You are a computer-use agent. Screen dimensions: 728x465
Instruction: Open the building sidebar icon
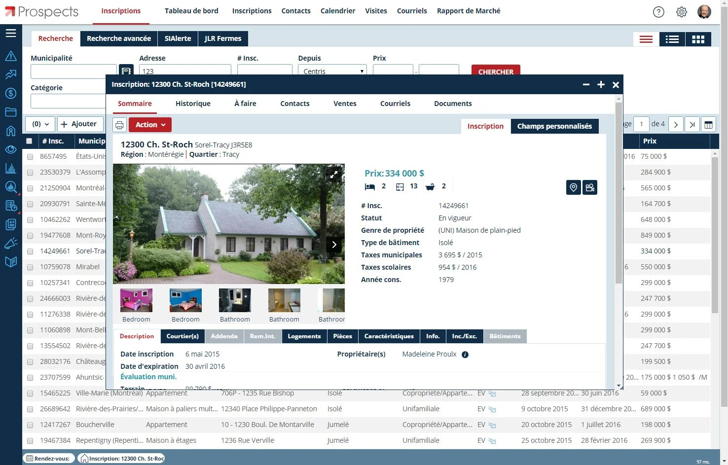[x=11, y=131]
